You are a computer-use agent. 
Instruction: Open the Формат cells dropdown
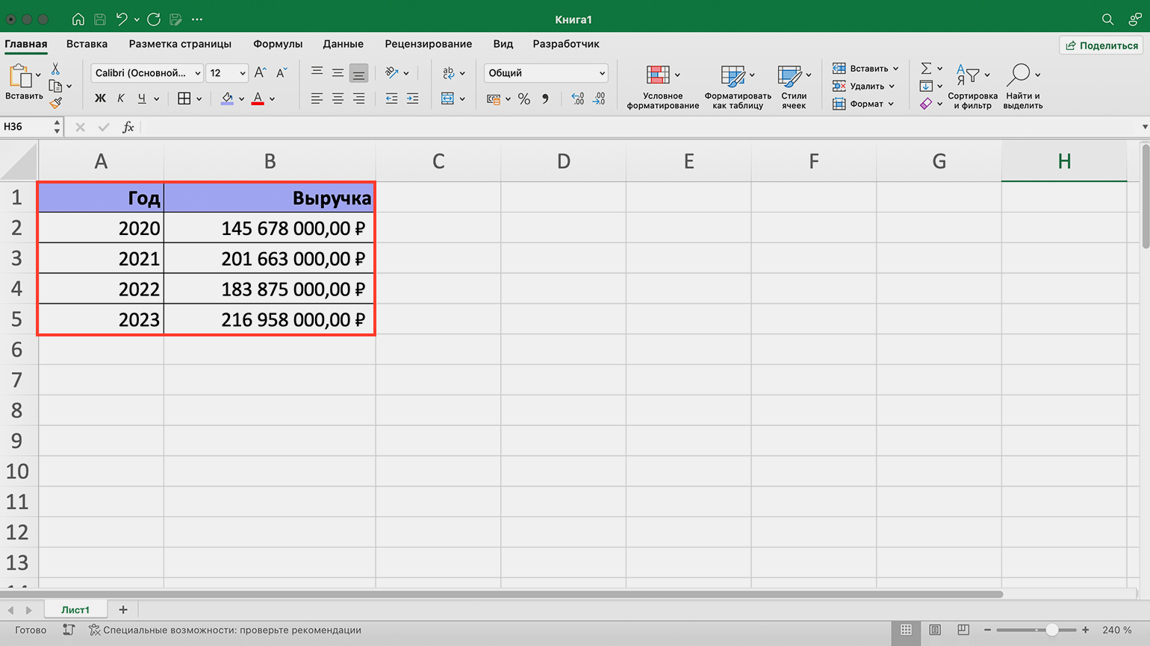click(863, 104)
